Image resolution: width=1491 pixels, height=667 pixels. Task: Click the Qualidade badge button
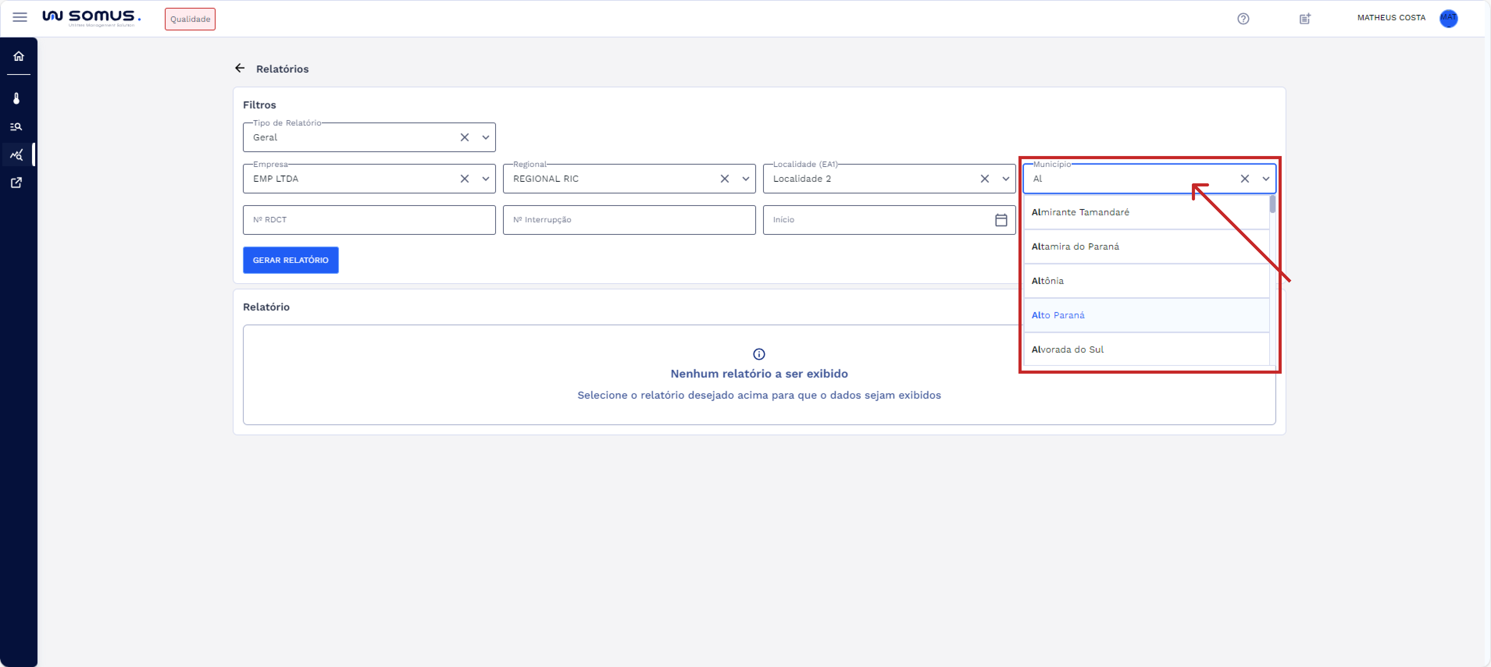click(x=190, y=19)
